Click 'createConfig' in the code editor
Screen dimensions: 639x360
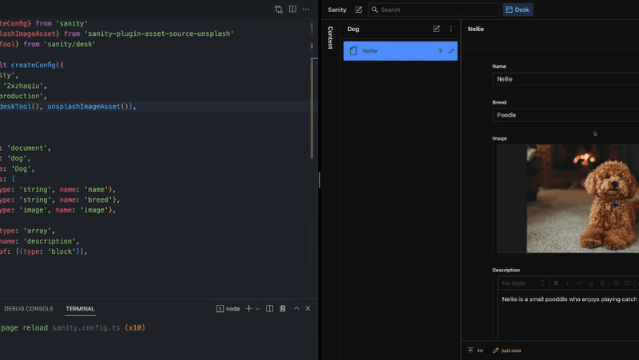click(33, 65)
